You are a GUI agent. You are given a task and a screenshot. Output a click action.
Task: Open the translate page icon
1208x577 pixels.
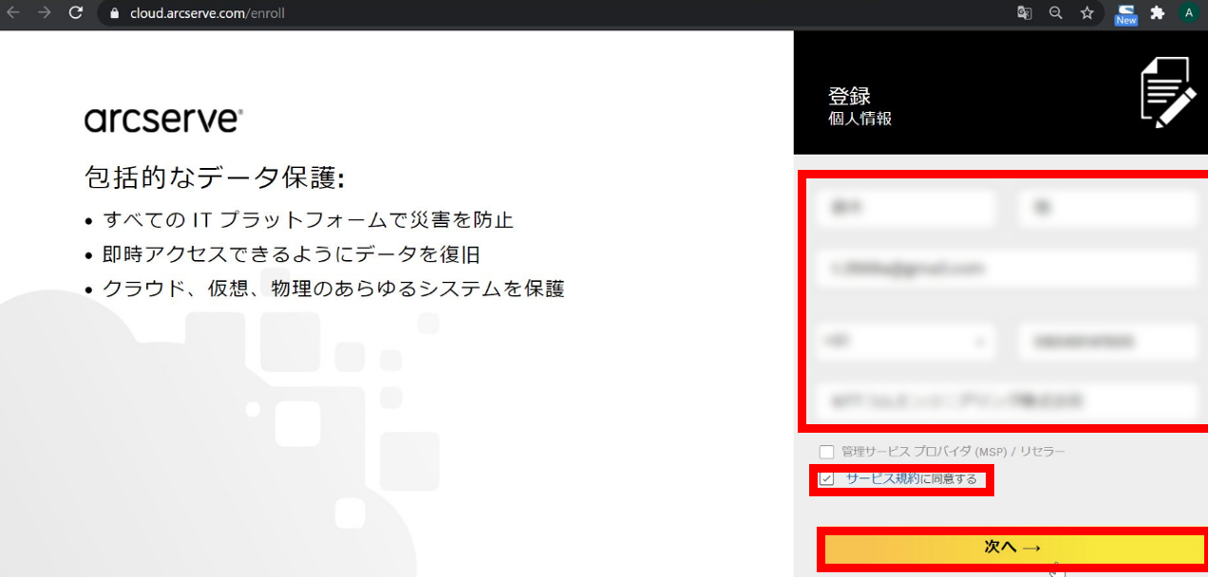1025,13
